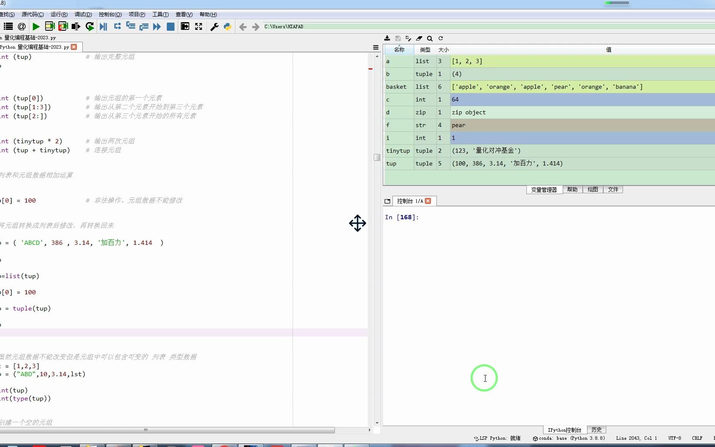
Task: Continue execution double-arrow icon
Action: pyautogui.click(x=157, y=26)
